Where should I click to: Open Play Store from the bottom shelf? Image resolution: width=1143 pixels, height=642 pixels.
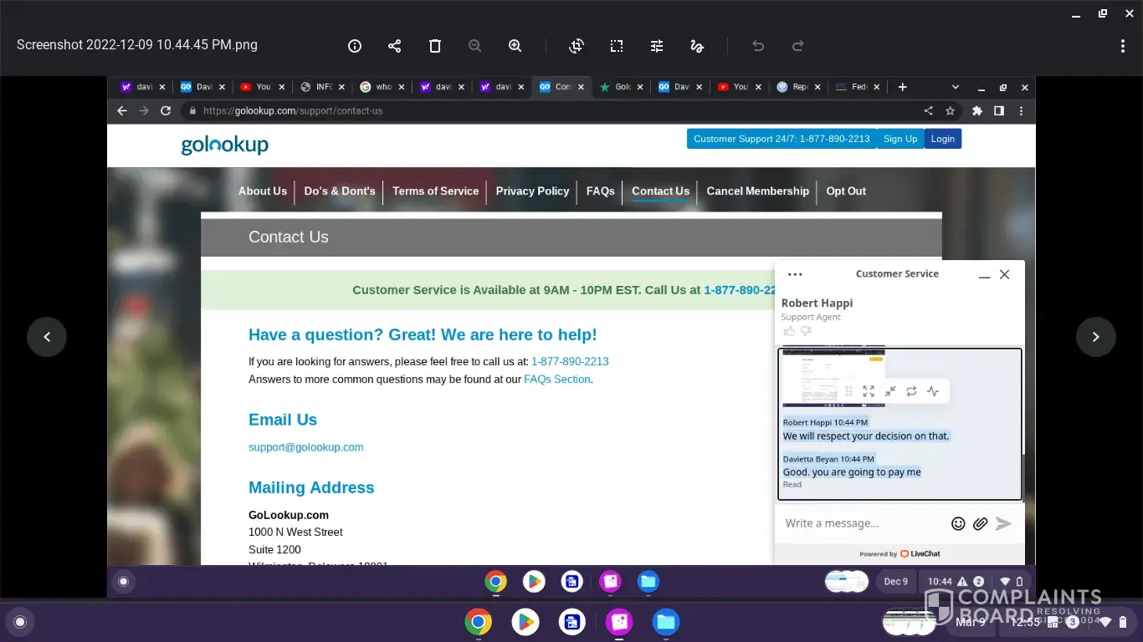[x=525, y=622]
